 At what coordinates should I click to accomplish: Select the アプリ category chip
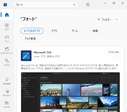[54, 31]
